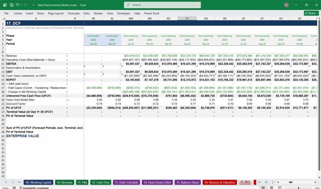The image size is (321, 189).
Task: Click the horizontal scrollbar thumb
Action: pyautogui.click(x=291, y=182)
